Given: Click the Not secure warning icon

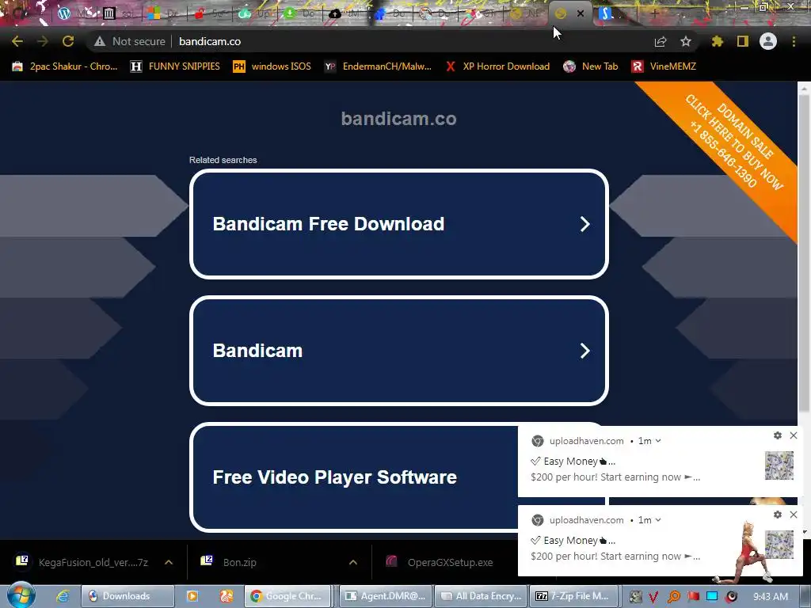Looking at the screenshot, I should click(x=99, y=41).
